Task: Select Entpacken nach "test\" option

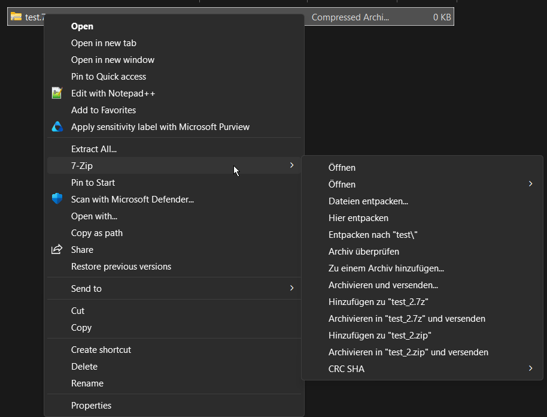Action: pyautogui.click(x=372, y=235)
